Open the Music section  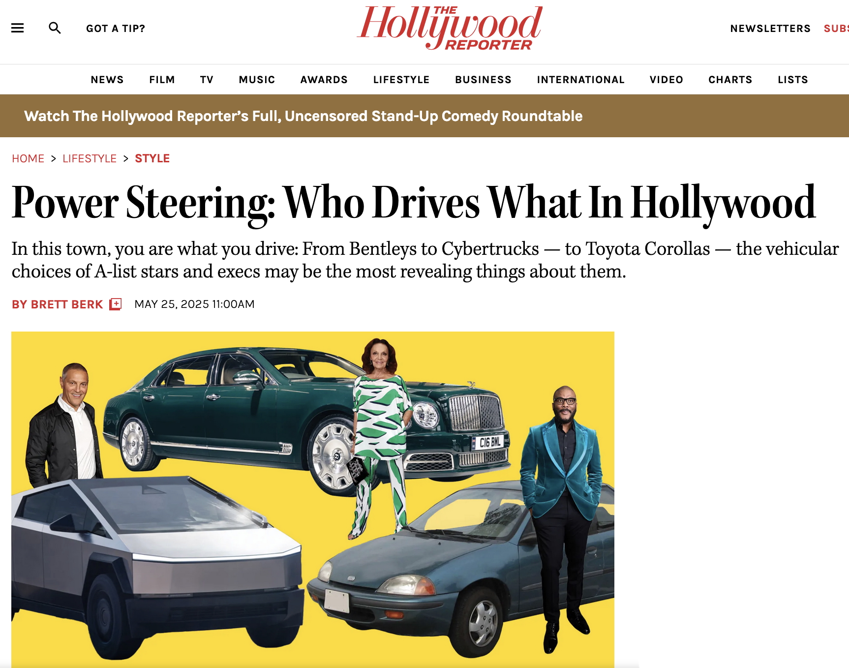click(x=257, y=80)
